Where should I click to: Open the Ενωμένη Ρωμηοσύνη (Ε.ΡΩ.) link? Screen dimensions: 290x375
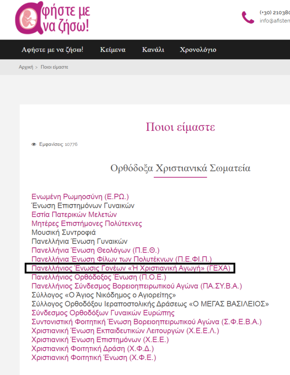coord(80,196)
